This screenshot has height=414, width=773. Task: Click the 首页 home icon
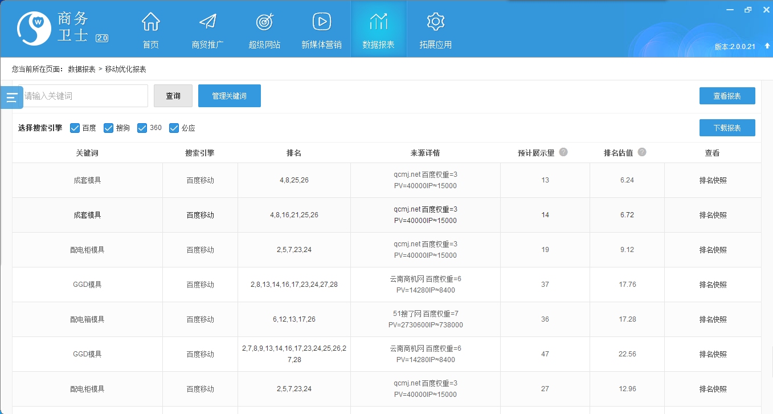click(150, 22)
